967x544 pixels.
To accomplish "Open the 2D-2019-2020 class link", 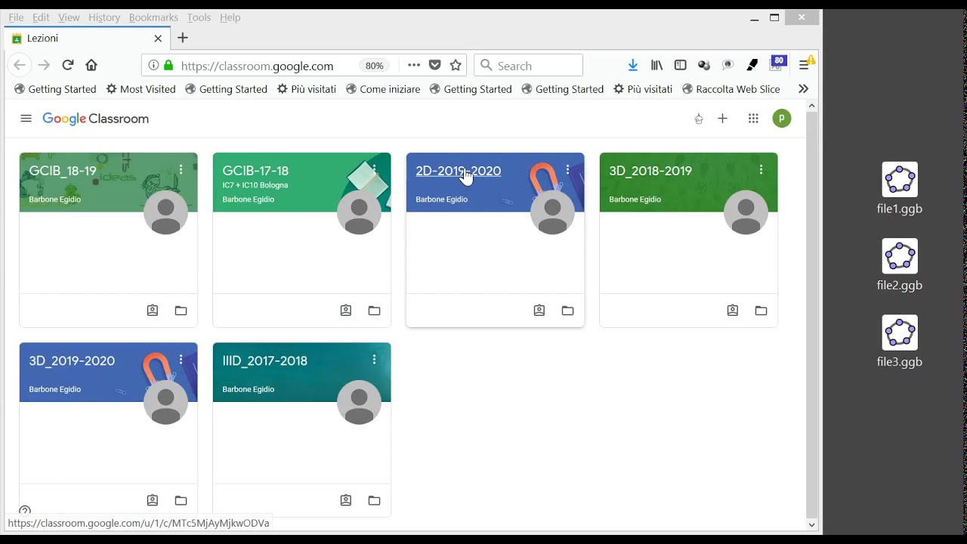I will coord(459,171).
